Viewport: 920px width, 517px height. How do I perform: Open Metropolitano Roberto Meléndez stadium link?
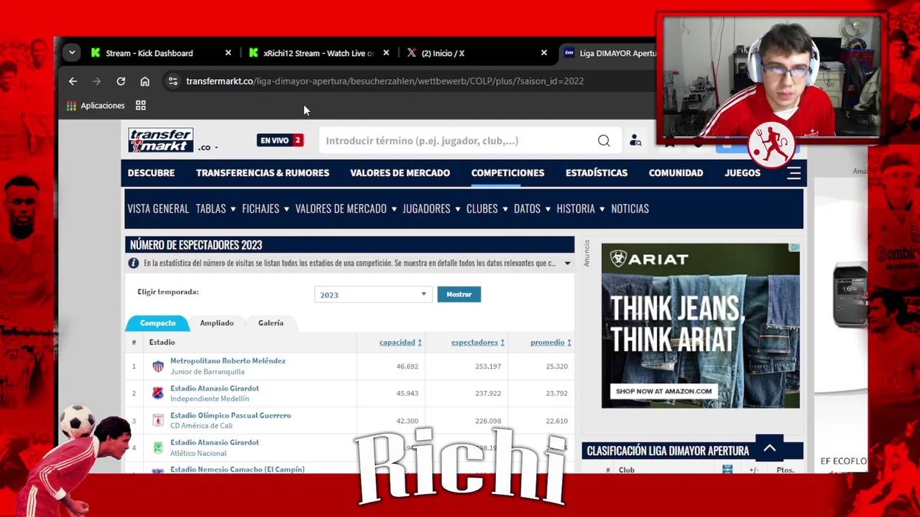[x=228, y=360]
